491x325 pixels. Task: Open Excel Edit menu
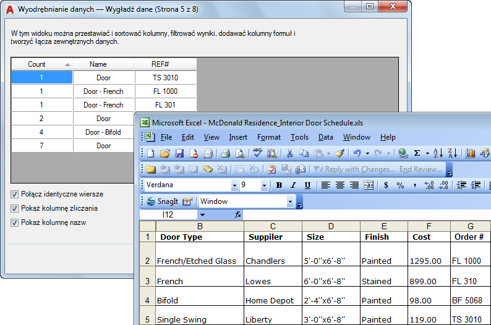point(187,137)
